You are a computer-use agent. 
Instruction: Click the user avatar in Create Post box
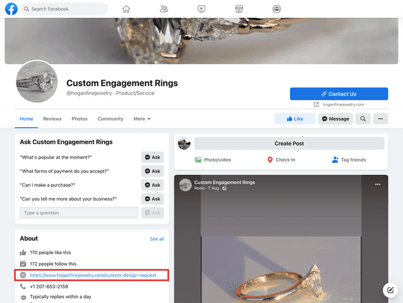coord(184,143)
